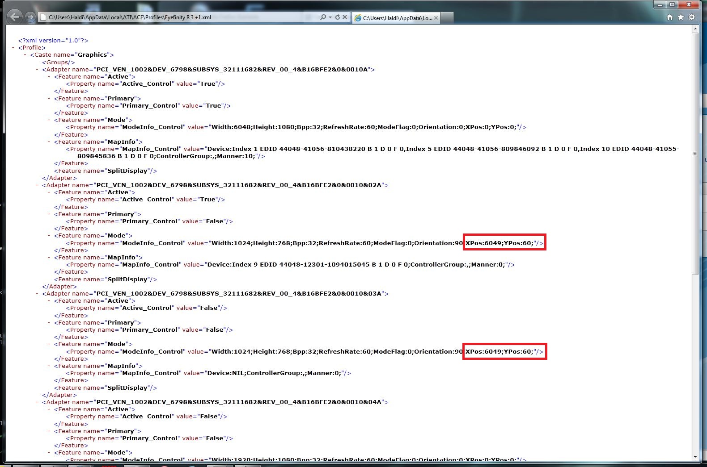
Task: Collapse Active feature under adapter &04A
Action: click(49, 409)
